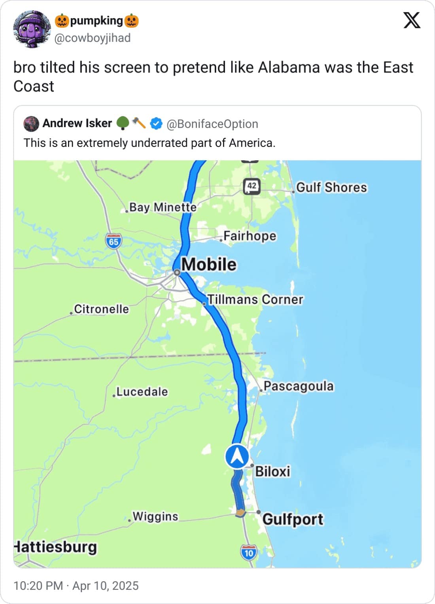This screenshot has height=604, width=435.
Task: Click the Mobile city label on map
Action: click(x=209, y=264)
